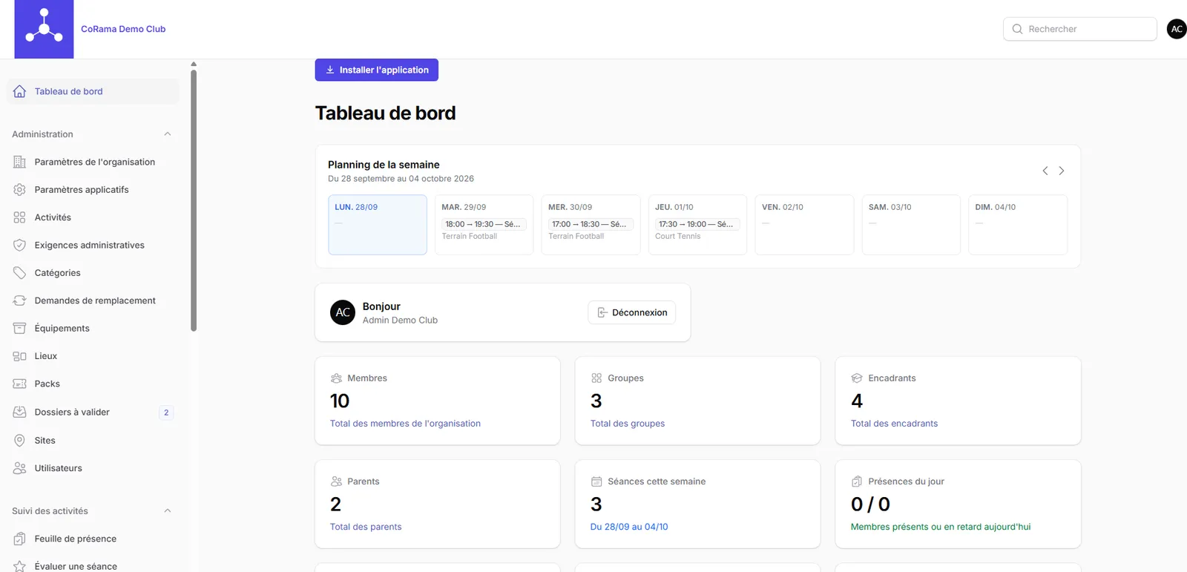Open Catégories in the sidebar
The height and width of the screenshot is (572, 1187).
(93, 273)
